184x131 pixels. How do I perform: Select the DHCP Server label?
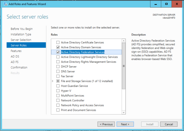pyautogui.click(x=69, y=67)
